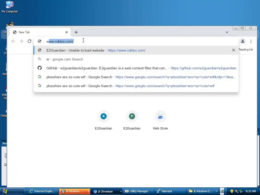This screenshot has height=195, width=260.
Task: Open the 2 Windows media taskbar group
Action: click(74, 191)
